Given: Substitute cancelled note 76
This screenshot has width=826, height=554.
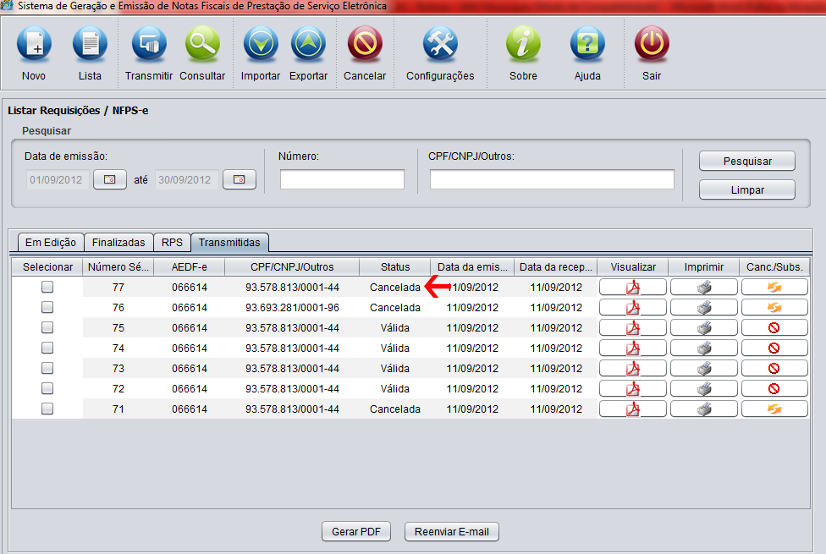Looking at the screenshot, I should pos(774,308).
